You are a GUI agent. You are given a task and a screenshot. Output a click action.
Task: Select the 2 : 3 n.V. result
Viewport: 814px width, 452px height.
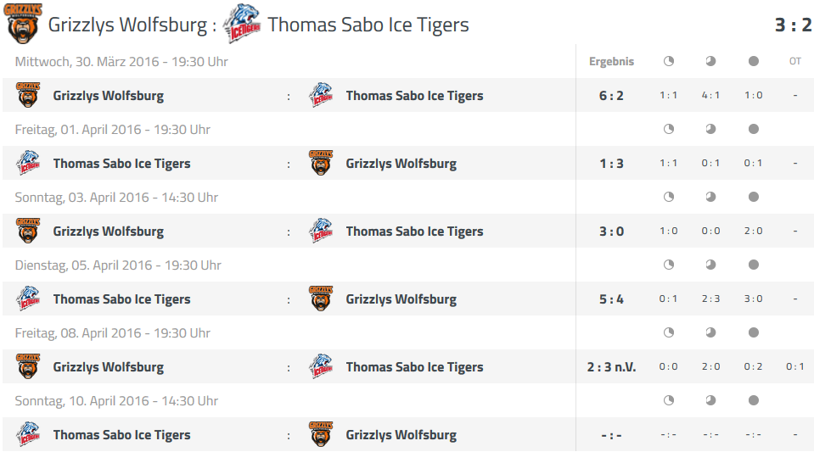(611, 367)
